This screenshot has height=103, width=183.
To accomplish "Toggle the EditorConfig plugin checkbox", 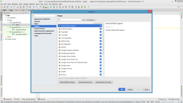I will coord(101,41).
